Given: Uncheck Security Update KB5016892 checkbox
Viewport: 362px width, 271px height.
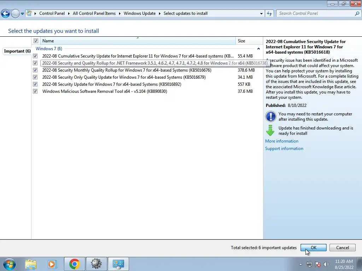Looking at the screenshot, I should (x=35, y=84).
